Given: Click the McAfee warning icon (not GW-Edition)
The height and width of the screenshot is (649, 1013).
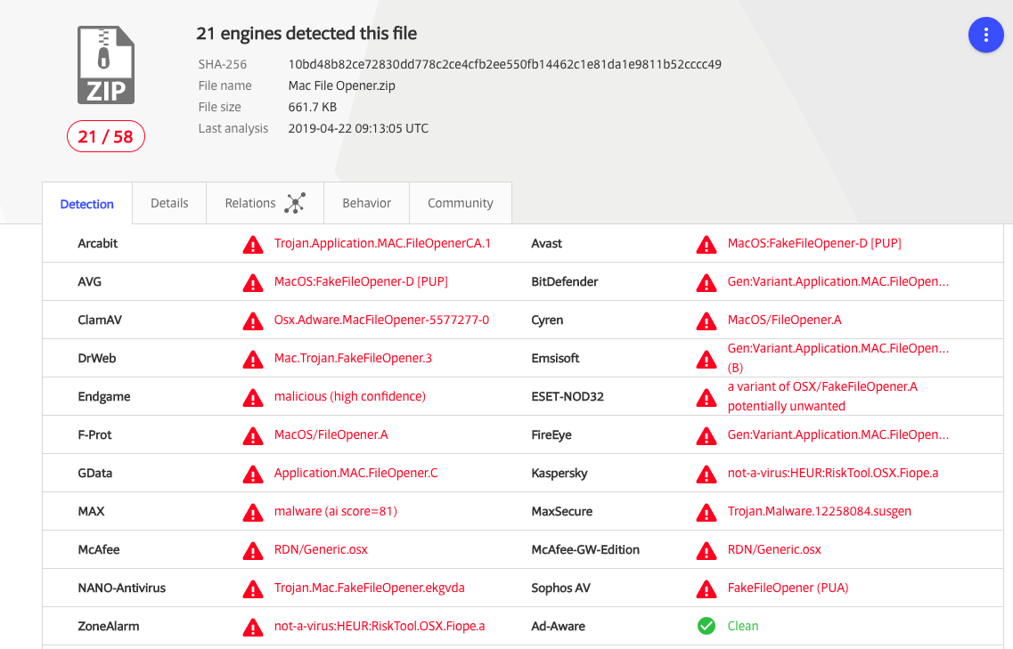Looking at the screenshot, I should coord(253,551).
